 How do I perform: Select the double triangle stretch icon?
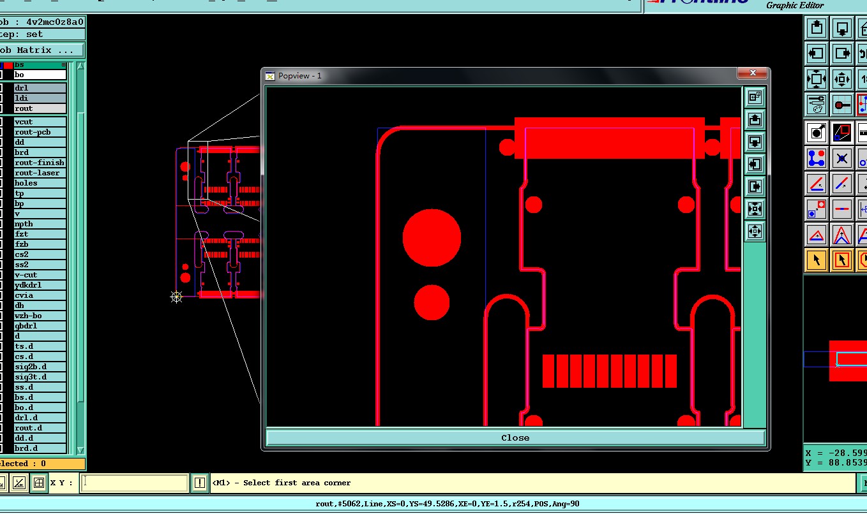[842, 235]
